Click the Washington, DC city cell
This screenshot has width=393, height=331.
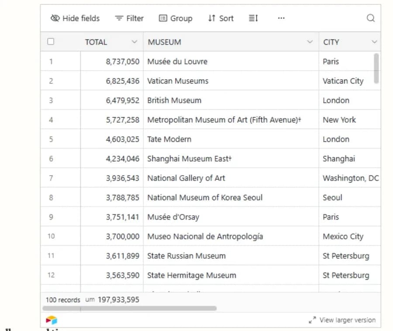pos(350,178)
